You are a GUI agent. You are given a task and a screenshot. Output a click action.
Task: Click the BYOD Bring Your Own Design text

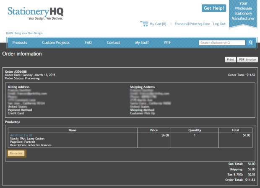pos(25,33)
